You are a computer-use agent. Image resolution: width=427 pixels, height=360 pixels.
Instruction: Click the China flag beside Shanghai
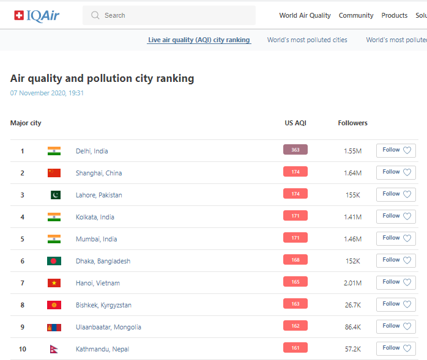coord(54,173)
